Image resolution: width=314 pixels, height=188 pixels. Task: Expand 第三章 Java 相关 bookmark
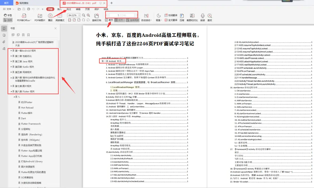[x=11, y=61]
